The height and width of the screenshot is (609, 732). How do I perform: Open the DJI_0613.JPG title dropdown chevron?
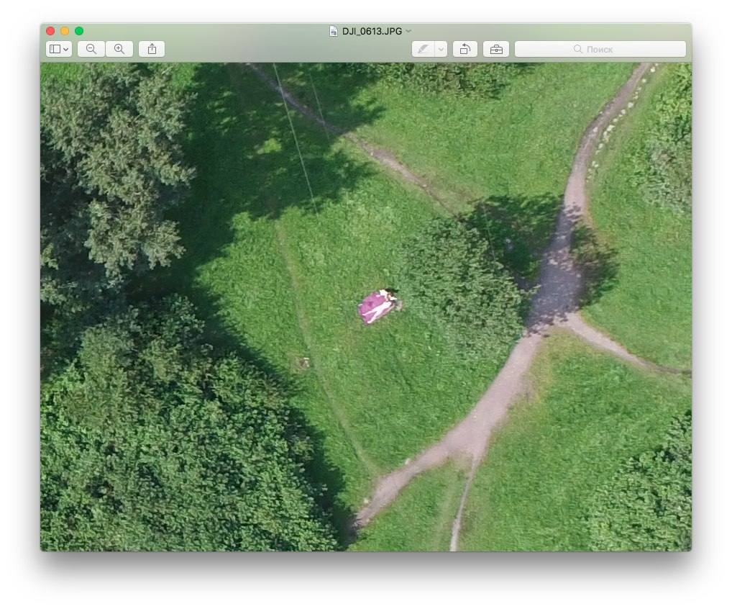[408, 31]
